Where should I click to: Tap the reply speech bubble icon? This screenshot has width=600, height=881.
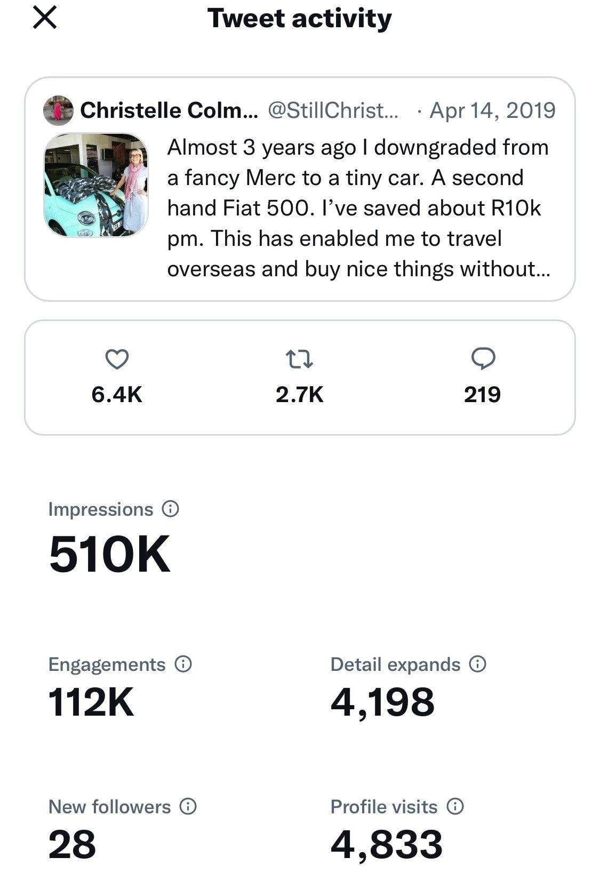coord(483,359)
